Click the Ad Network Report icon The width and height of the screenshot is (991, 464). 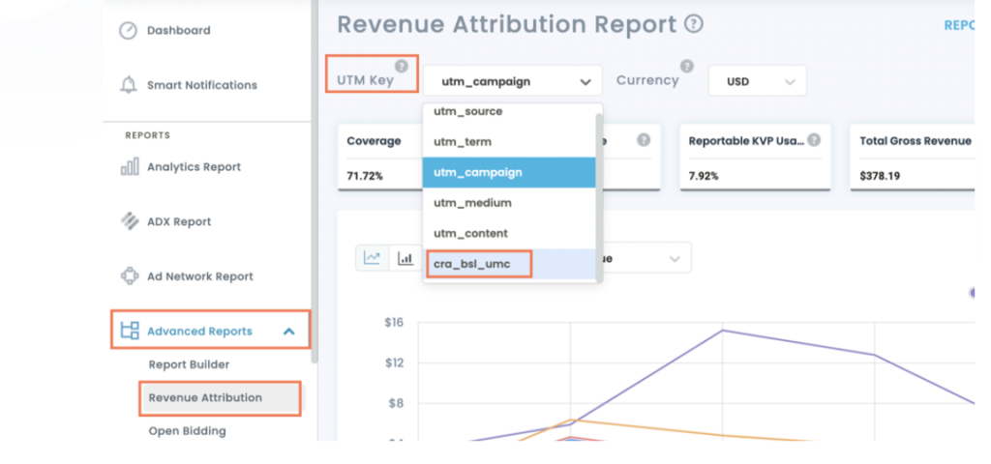click(129, 276)
